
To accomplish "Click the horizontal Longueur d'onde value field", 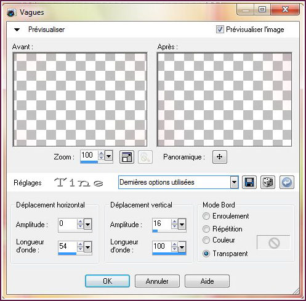I will click(x=68, y=246).
